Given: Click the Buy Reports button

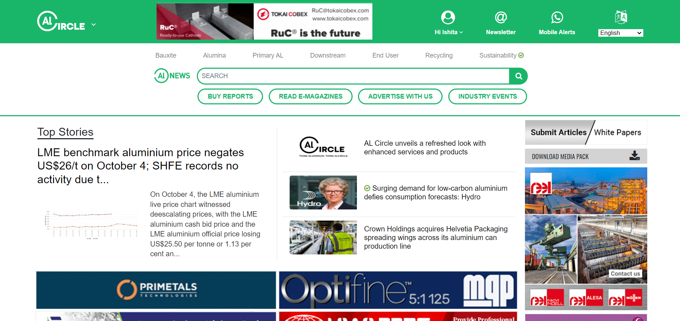Looking at the screenshot, I should pyautogui.click(x=230, y=96).
